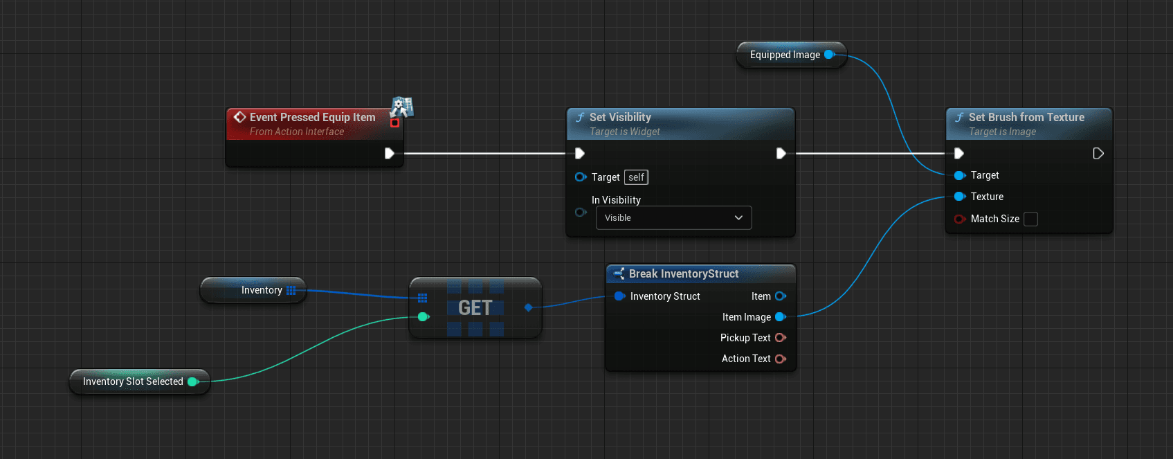Click the "Target is Image" subtitle
This screenshot has height=459, width=1173.
coord(1002,132)
